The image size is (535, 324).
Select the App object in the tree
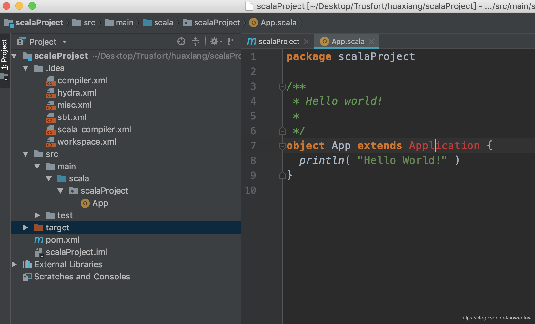(x=100, y=203)
